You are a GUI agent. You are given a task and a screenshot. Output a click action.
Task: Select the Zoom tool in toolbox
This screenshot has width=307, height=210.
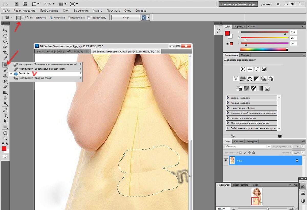point(5,138)
